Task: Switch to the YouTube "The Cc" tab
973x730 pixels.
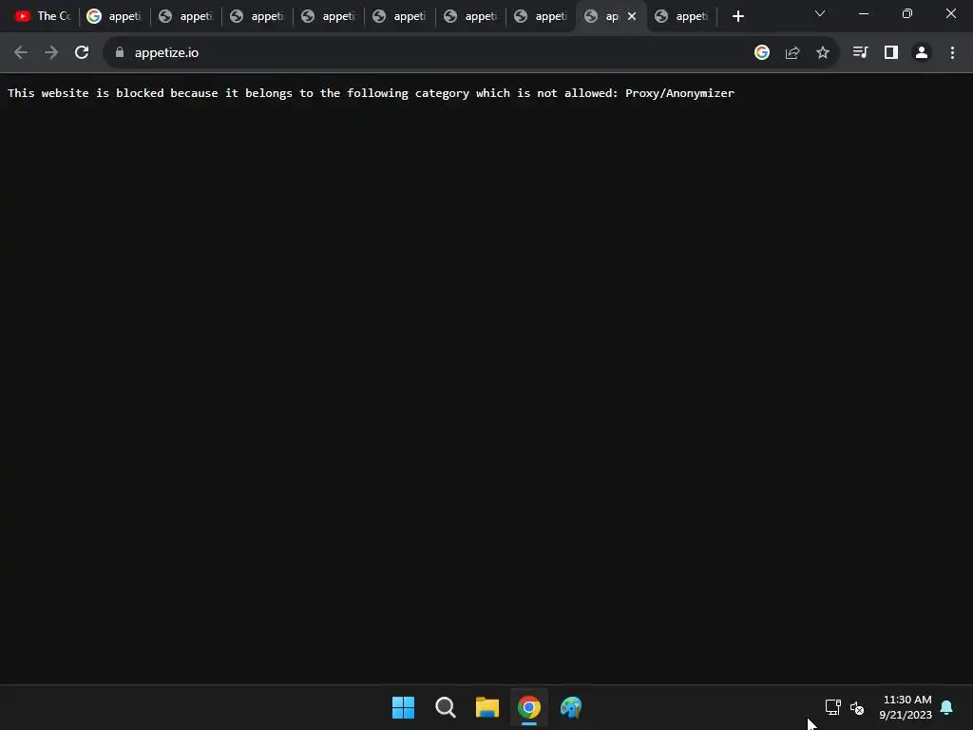Action: pyautogui.click(x=43, y=17)
